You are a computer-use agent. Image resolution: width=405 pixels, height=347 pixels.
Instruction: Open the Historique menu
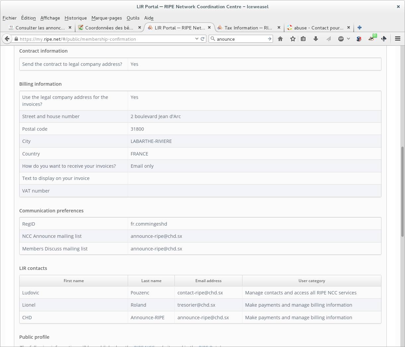tap(76, 18)
